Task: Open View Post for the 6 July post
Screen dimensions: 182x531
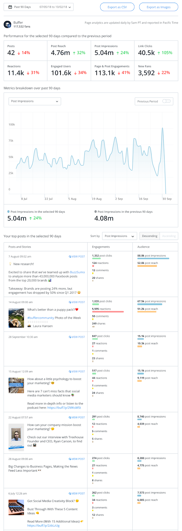Action: point(77,493)
